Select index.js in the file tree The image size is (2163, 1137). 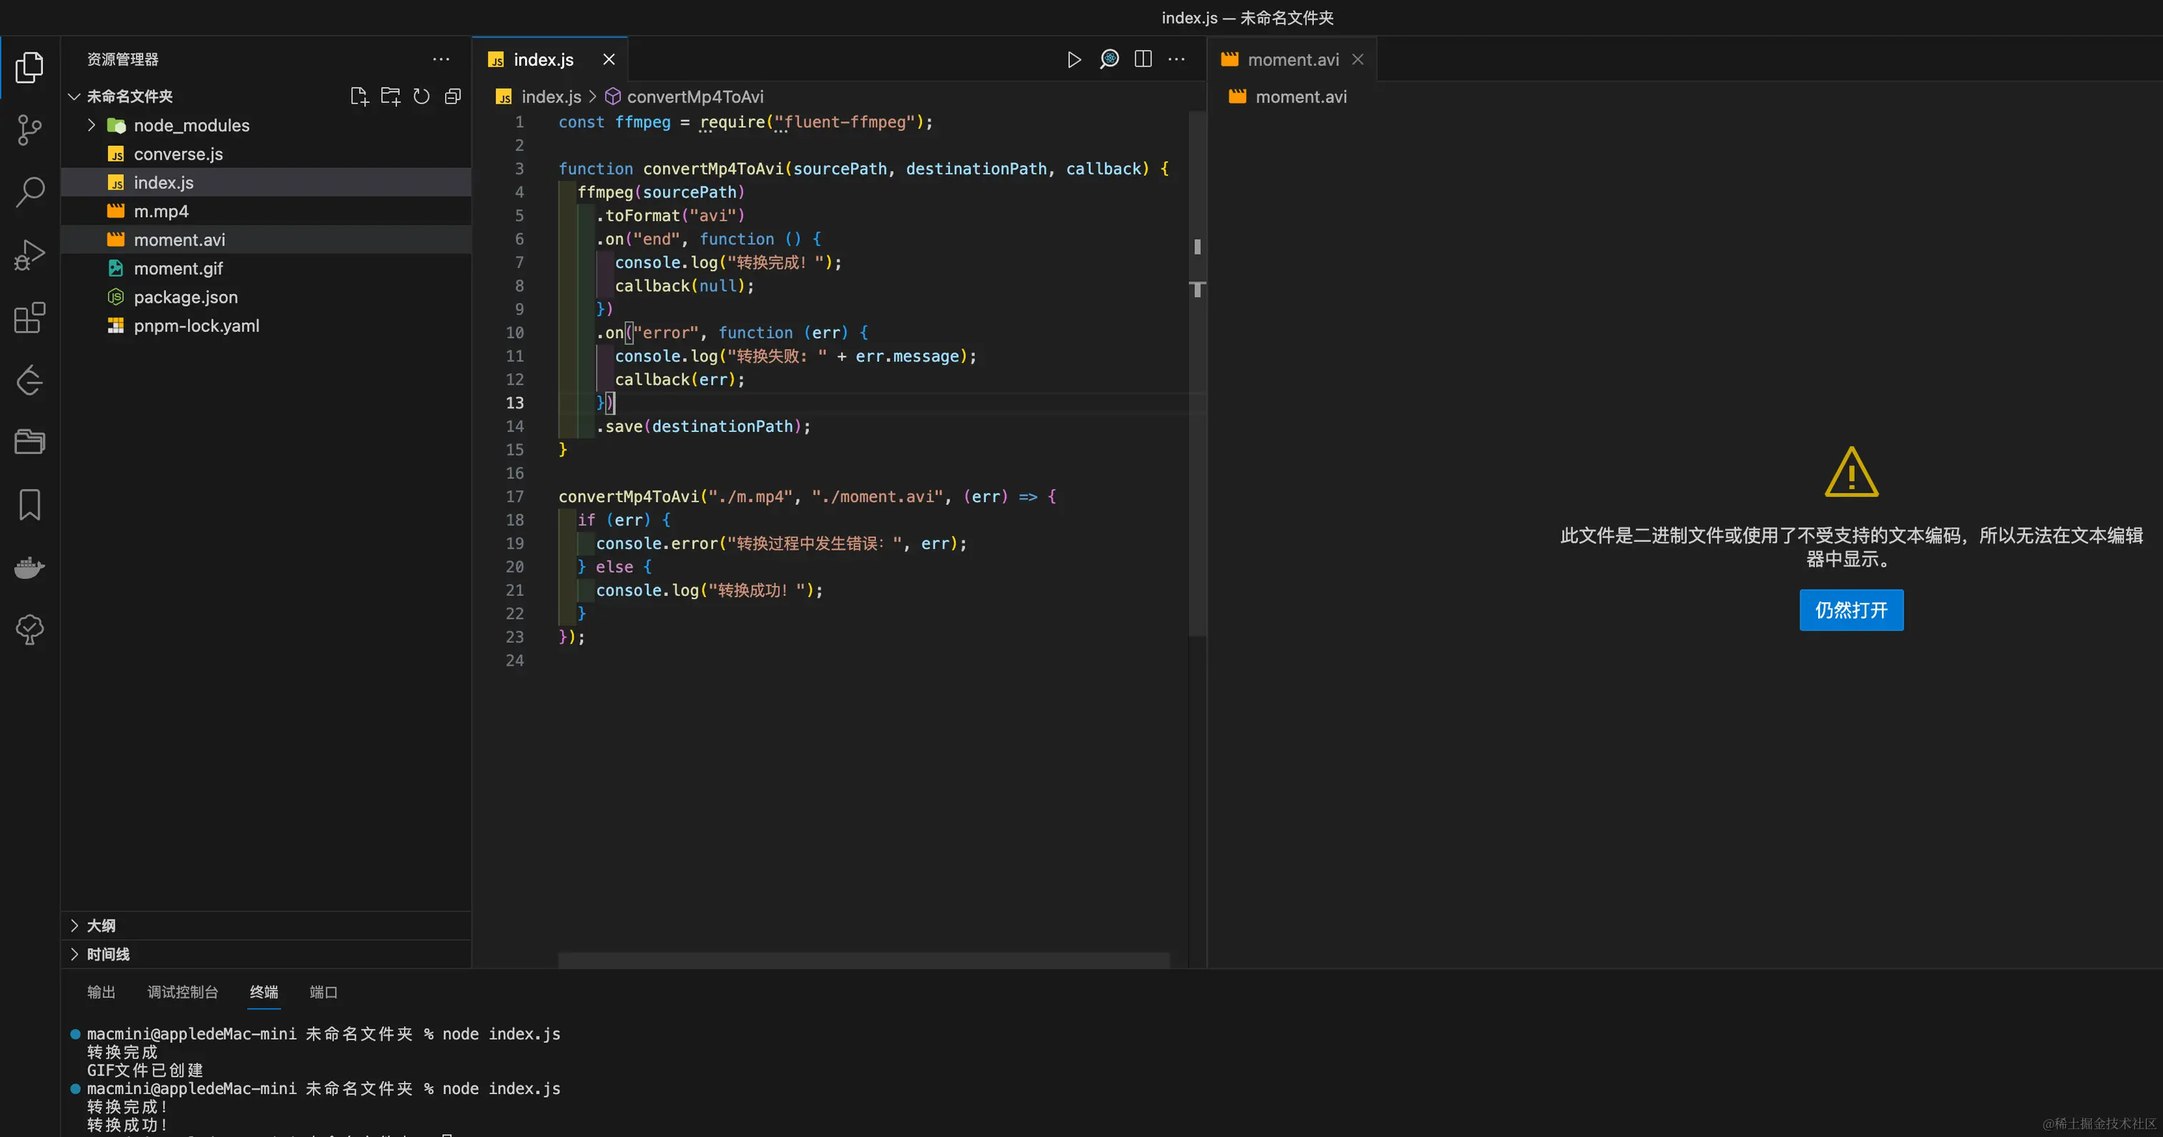tap(266, 182)
